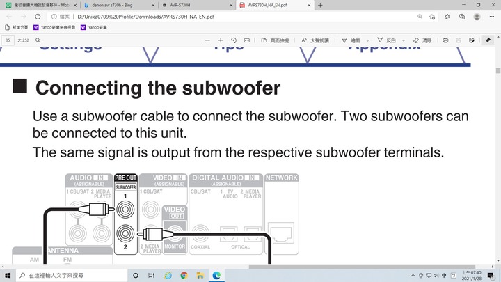Toggle the pin toolbar icon
The image size is (501, 282).
click(488, 40)
